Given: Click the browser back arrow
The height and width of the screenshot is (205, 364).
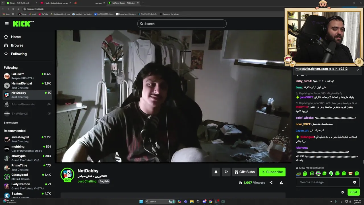Looking at the screenshot, I should click(3, 9).
